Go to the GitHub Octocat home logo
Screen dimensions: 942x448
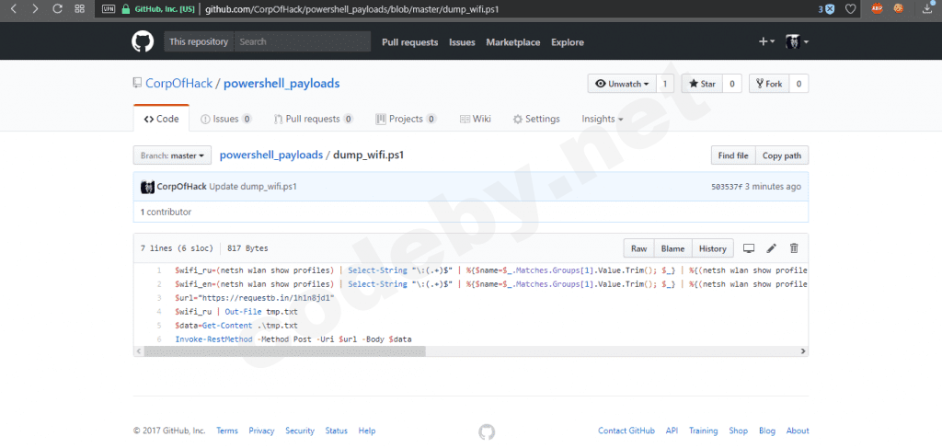[143, 42]
